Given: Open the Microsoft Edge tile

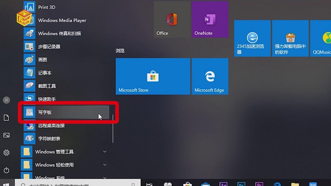Looking at the screenshot, I should click(x=210, y=76).
